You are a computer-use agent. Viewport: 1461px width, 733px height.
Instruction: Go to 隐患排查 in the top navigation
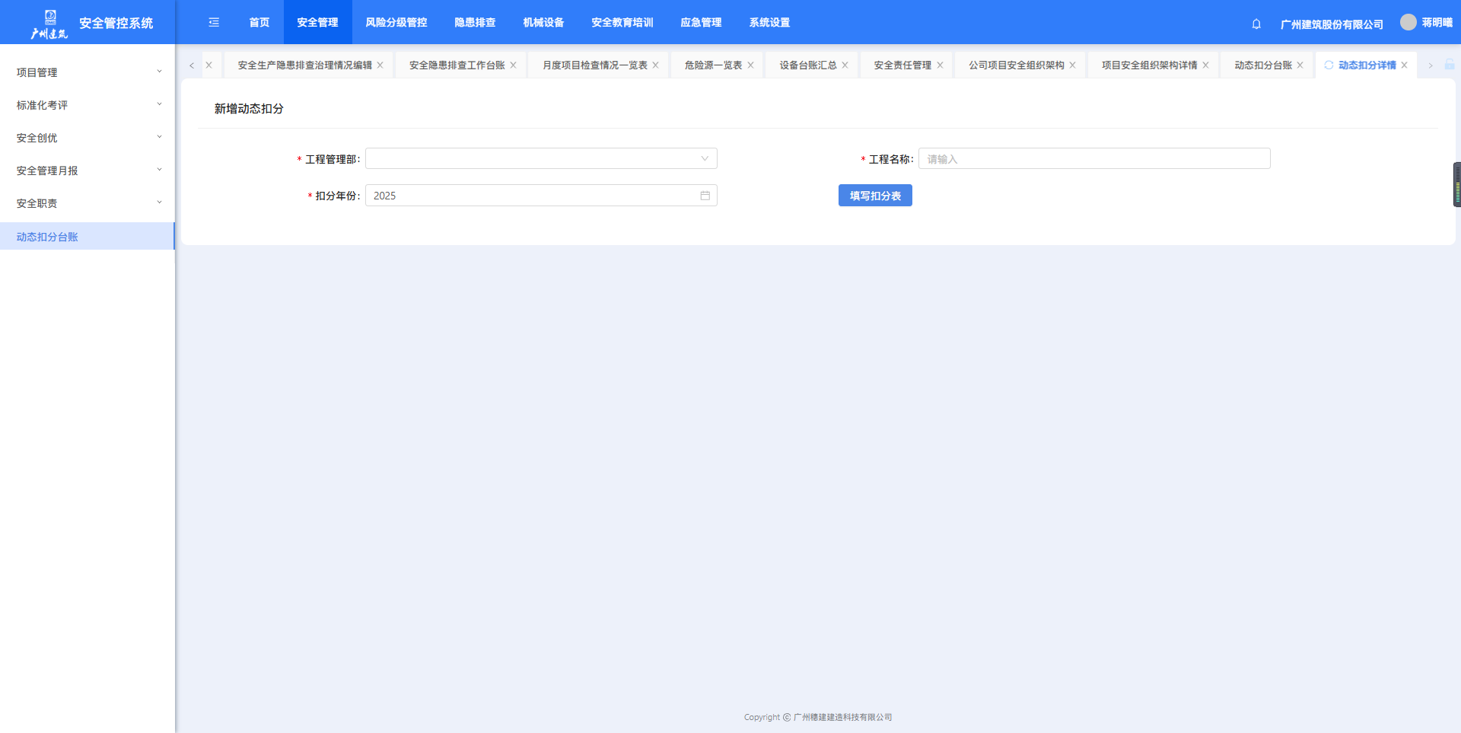click(475, 23)
